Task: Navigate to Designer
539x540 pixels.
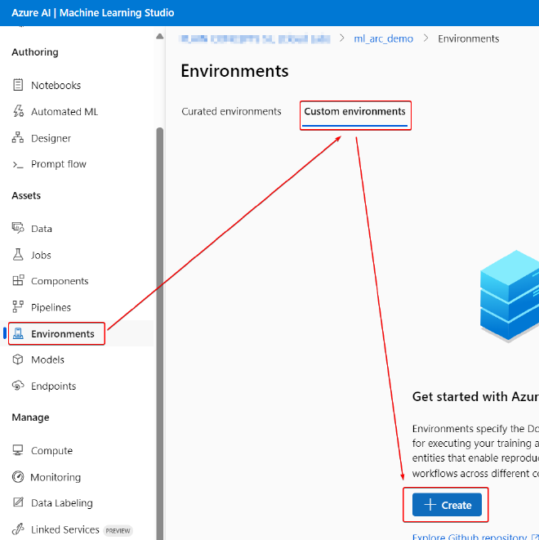Action: coord(51,138)
